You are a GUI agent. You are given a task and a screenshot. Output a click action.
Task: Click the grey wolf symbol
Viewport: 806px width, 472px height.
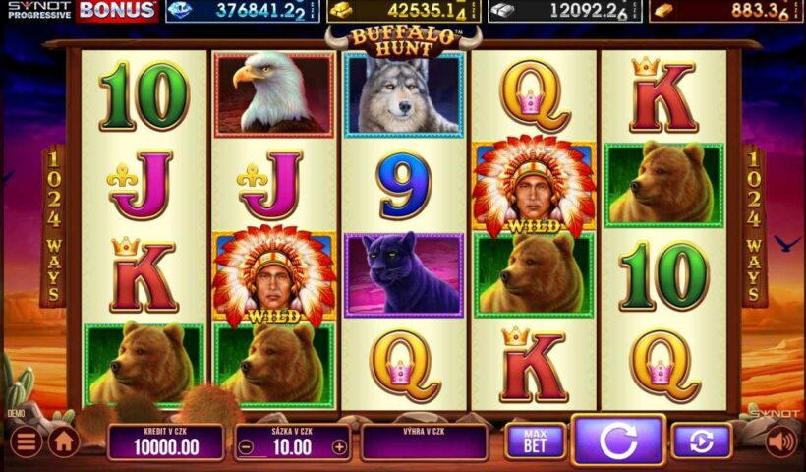[x=404, y=94]
